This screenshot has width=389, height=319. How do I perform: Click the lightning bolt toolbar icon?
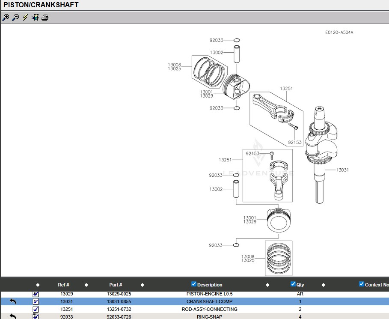[x=25, y=18]
